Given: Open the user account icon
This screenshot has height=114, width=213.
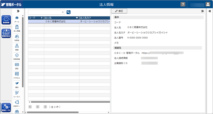Looking at the screenshot, I should 208,4.
